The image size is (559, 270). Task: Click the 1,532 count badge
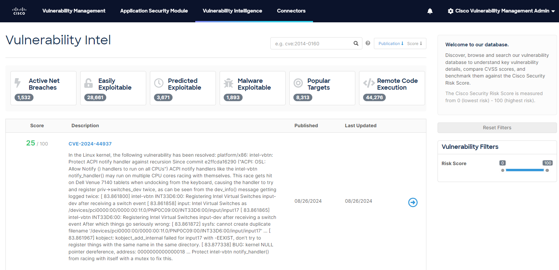(x=24, y=97)
